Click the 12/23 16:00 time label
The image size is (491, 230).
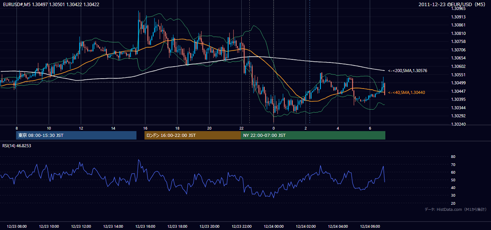145,226
